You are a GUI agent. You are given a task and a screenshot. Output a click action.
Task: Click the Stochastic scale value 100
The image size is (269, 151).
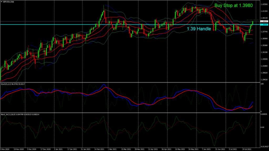click(x=262, y=84)
